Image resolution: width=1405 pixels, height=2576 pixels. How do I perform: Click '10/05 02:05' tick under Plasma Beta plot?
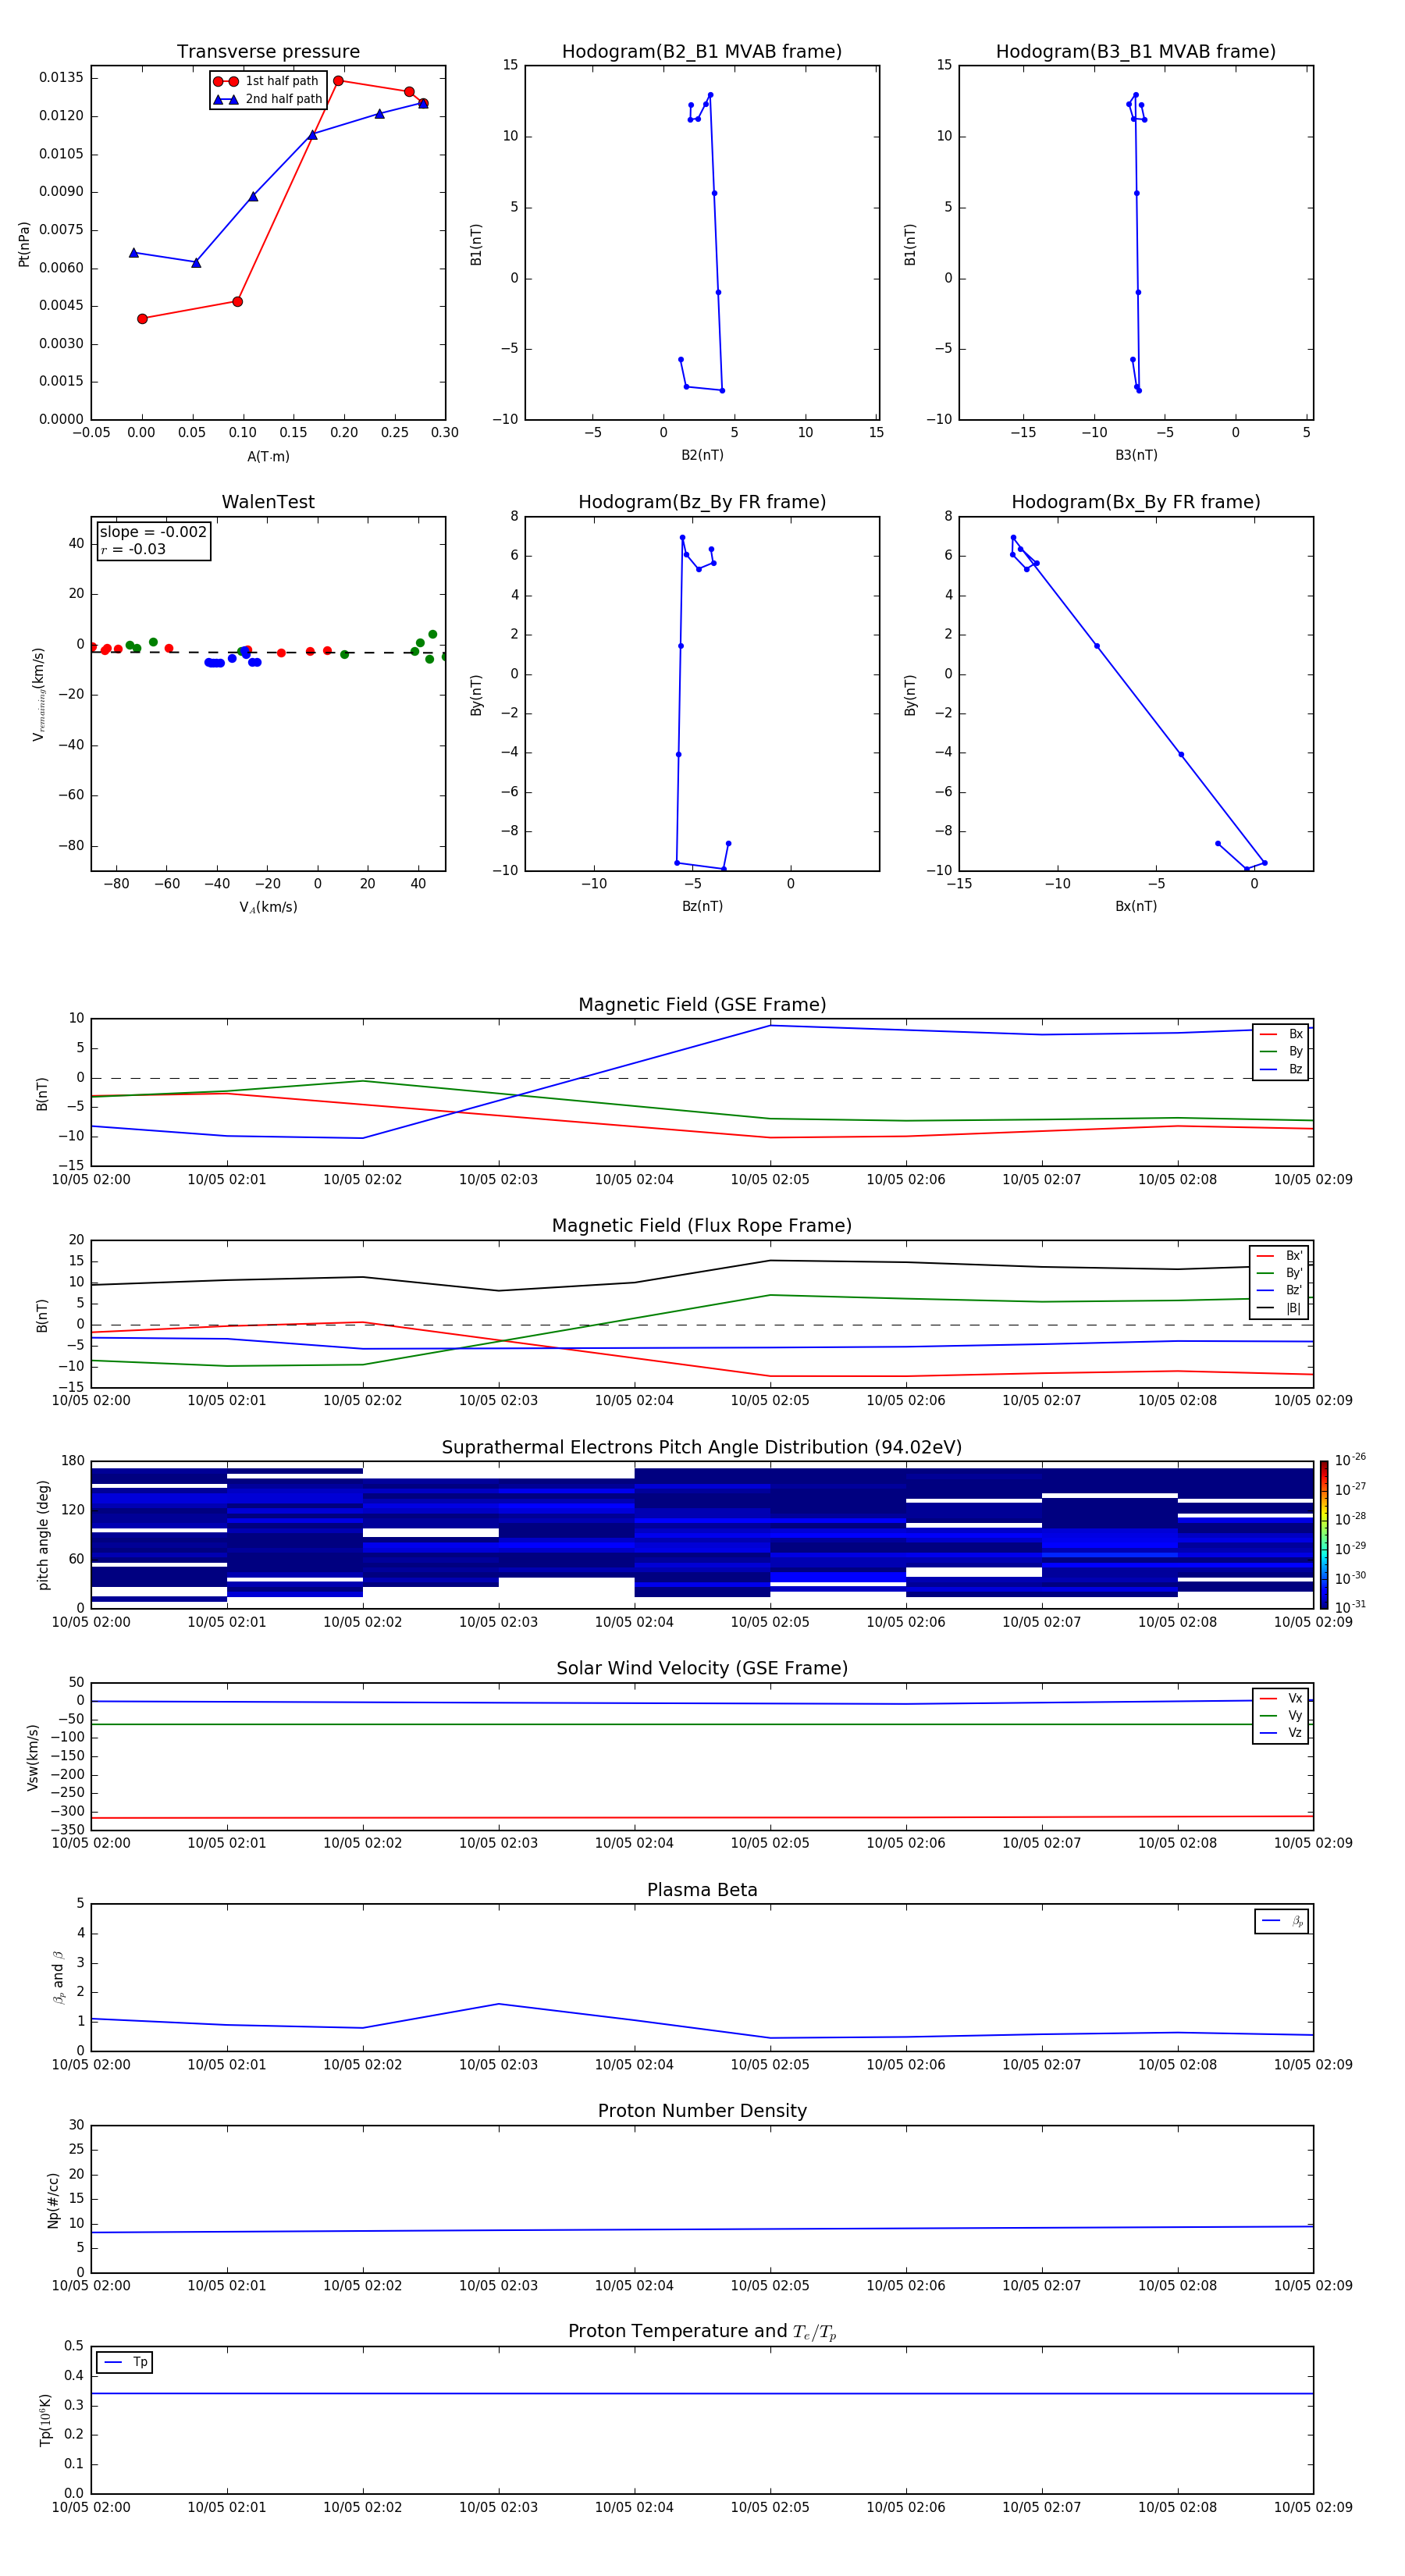[770, 2065]
